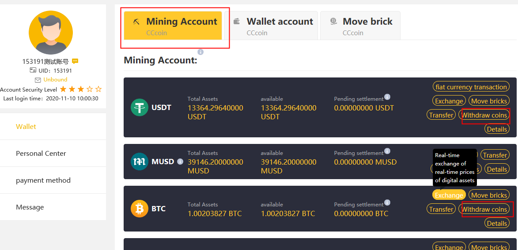Click the info icon beside the MUSD label
The height and width of the screenshot is (250, 518).
click(x=180, y=162)
